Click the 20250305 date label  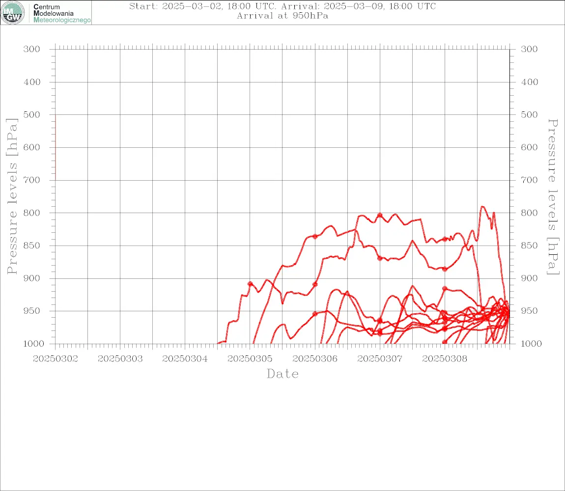coord(250,359)
